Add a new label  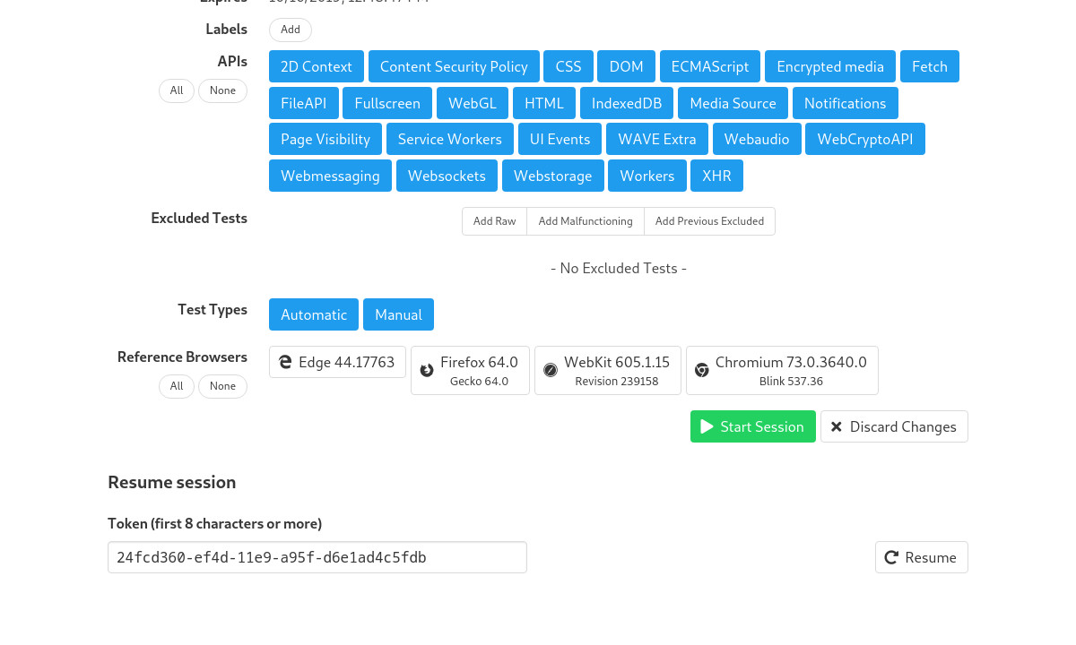291,30
